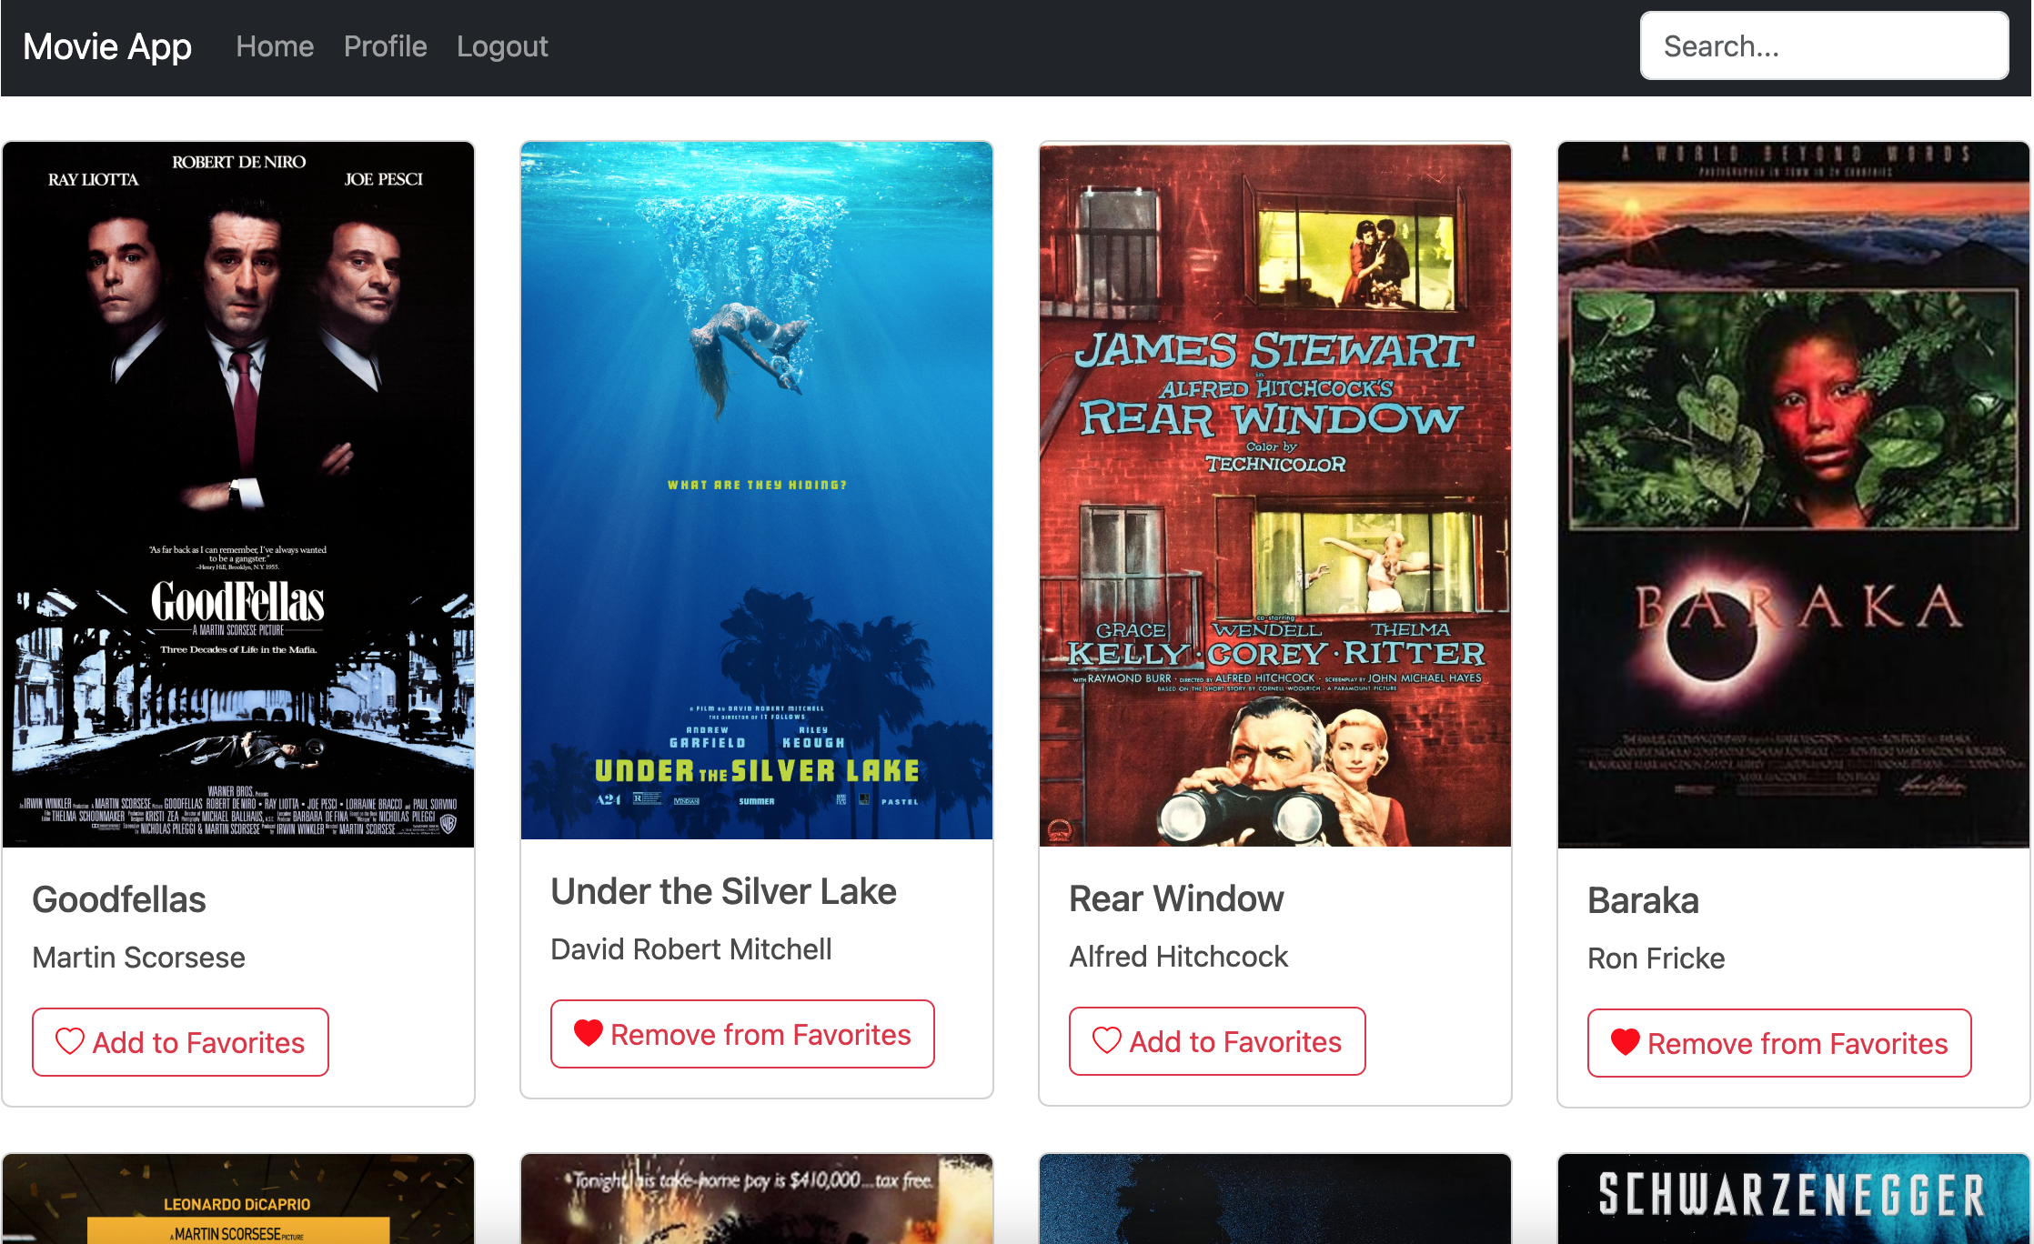Click the filled heart icon under Silver Lake
The height and width of the screenshot is (1244, 2034).
[x=588, y=1033]
